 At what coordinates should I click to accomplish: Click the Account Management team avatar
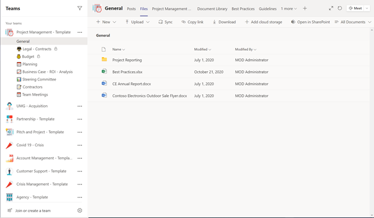click(x=10, y=158)
